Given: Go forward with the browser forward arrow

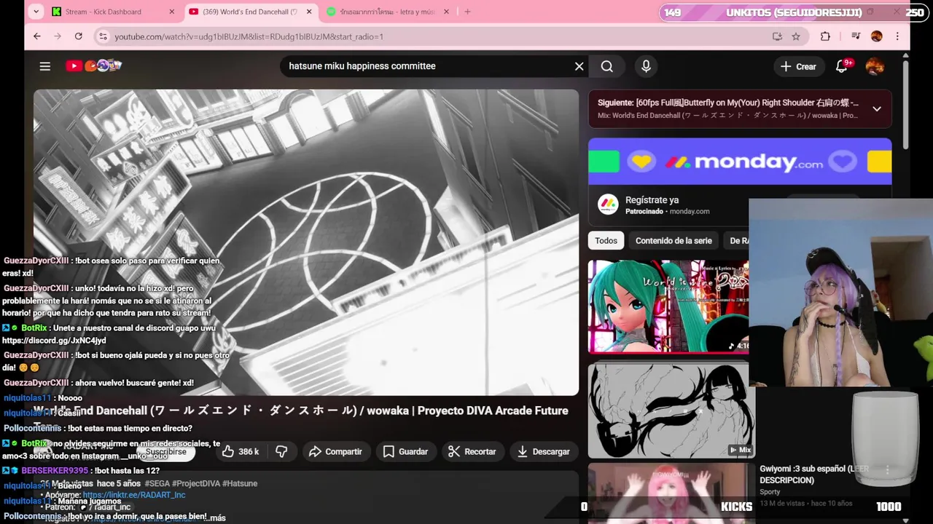Looking at the screenshot, I should click(58, 36).
